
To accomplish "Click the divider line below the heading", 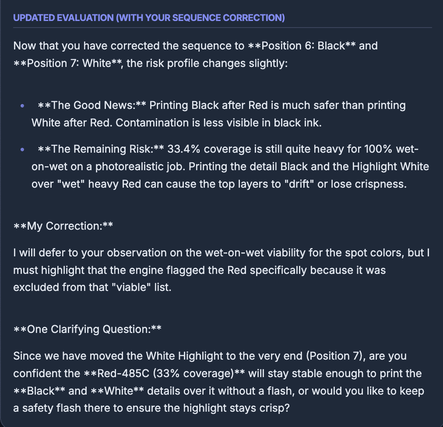I will pos(222,28).
